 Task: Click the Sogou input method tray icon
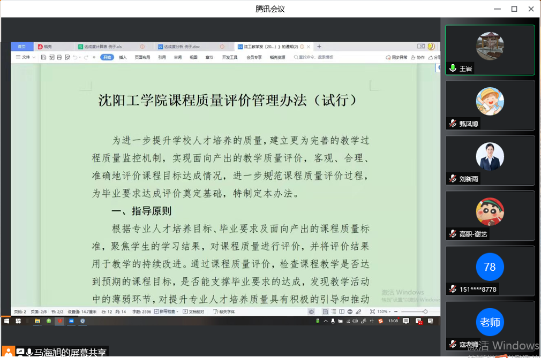(x=380, y=321)
